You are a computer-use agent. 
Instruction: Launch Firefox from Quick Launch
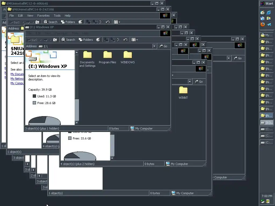click(x=263, y=24)
